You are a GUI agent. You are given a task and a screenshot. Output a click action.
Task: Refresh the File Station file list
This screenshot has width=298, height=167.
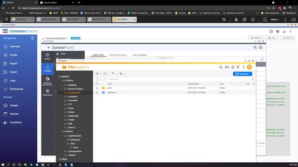pos(233,67)
